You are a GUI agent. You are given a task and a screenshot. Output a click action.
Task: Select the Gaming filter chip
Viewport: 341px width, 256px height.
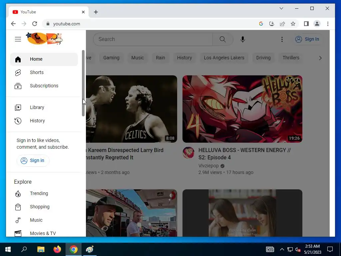pyautogui.click(x=111, y=58)
